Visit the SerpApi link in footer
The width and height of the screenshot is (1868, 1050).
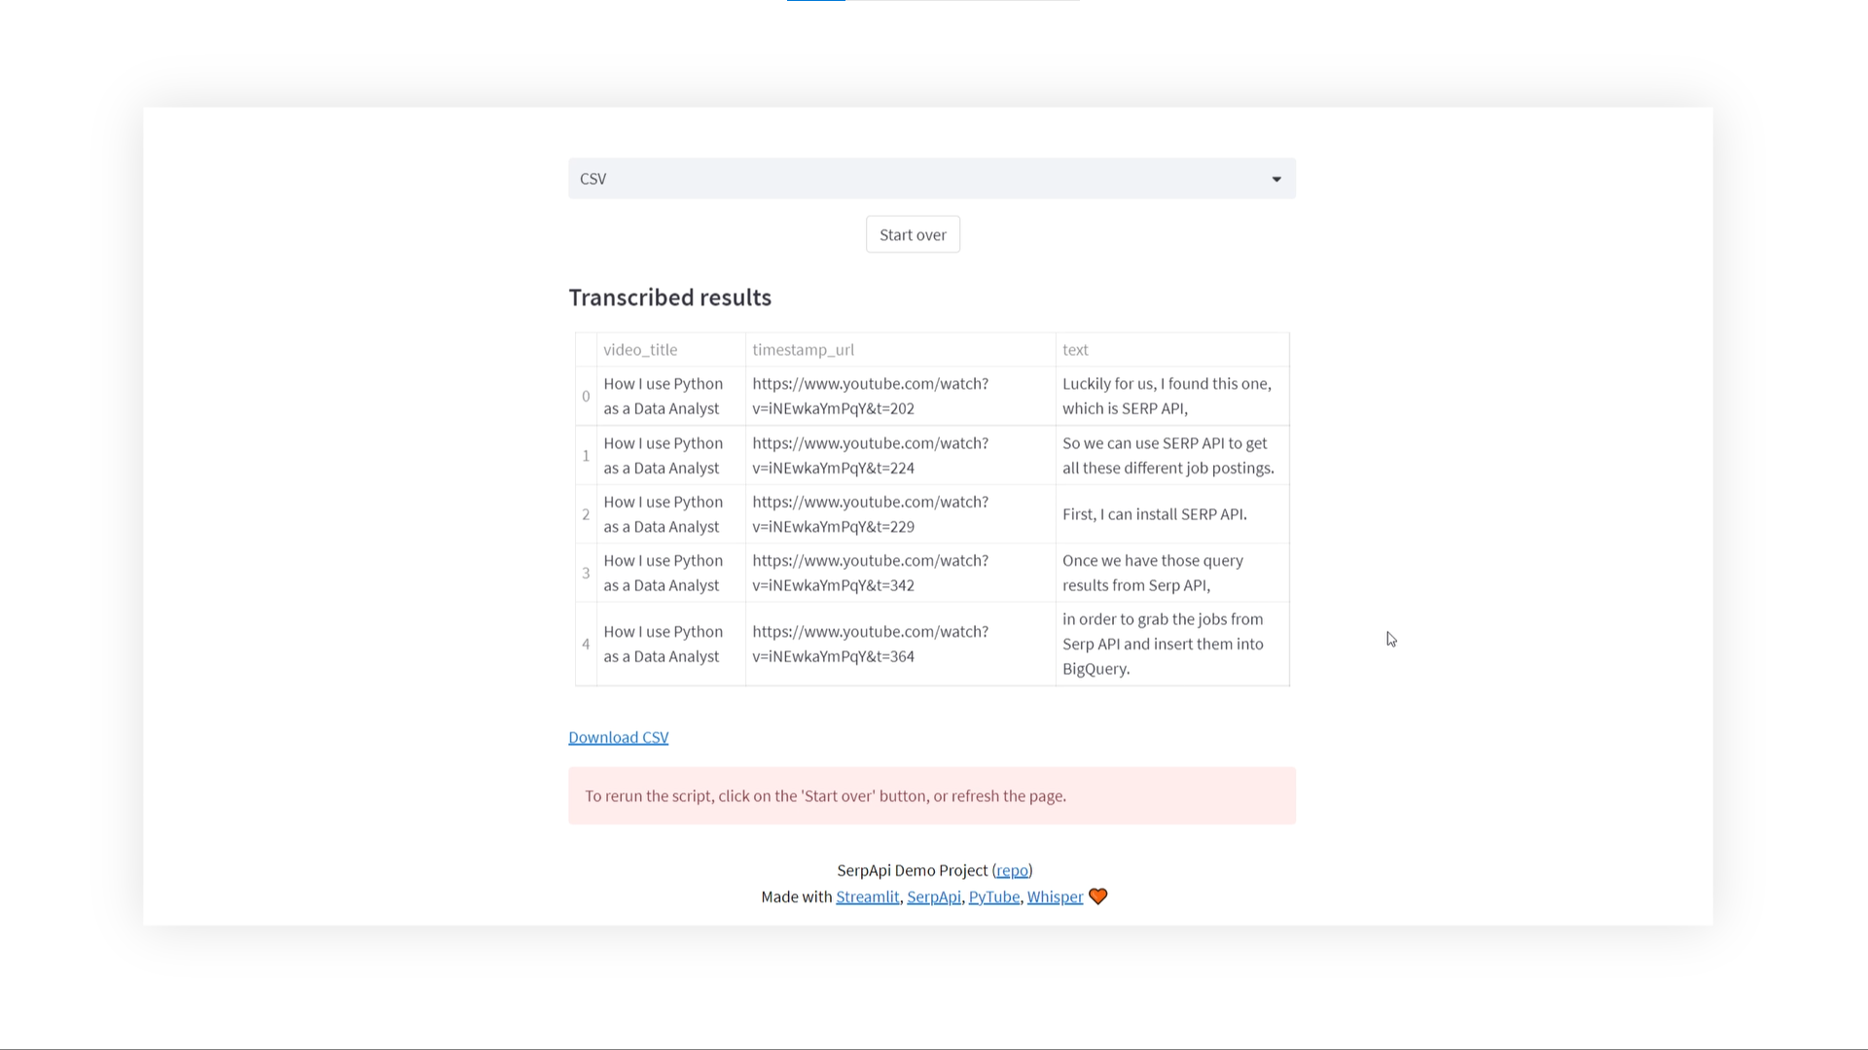[933, 896]
